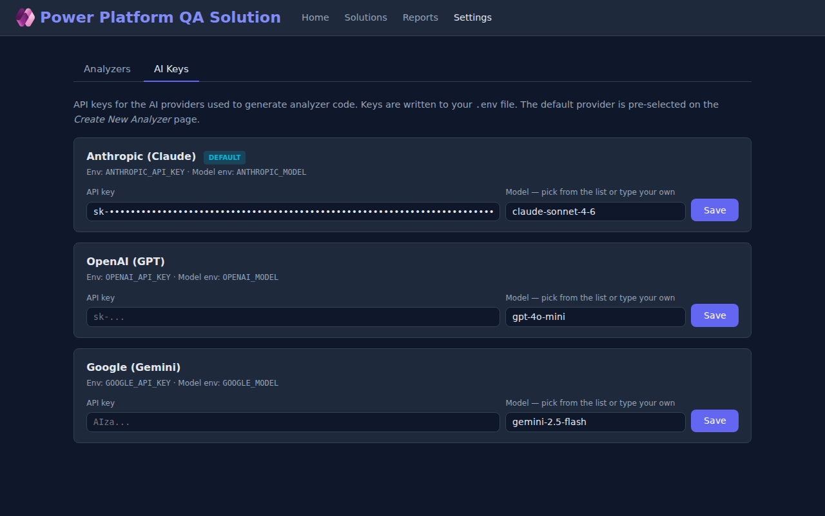Image resolution: width=825 pixels, height=516 pixels.
Task: Open the Reports navigation item
Action: tap(420, 17)
